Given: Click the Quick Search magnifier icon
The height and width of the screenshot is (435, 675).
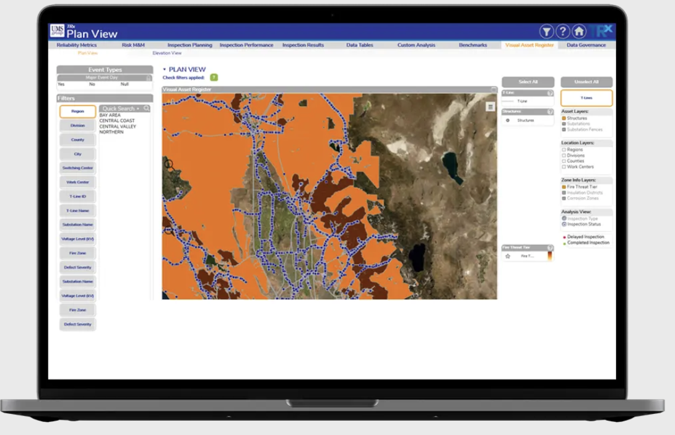Looking at the screenshot, I should point(147,108).
